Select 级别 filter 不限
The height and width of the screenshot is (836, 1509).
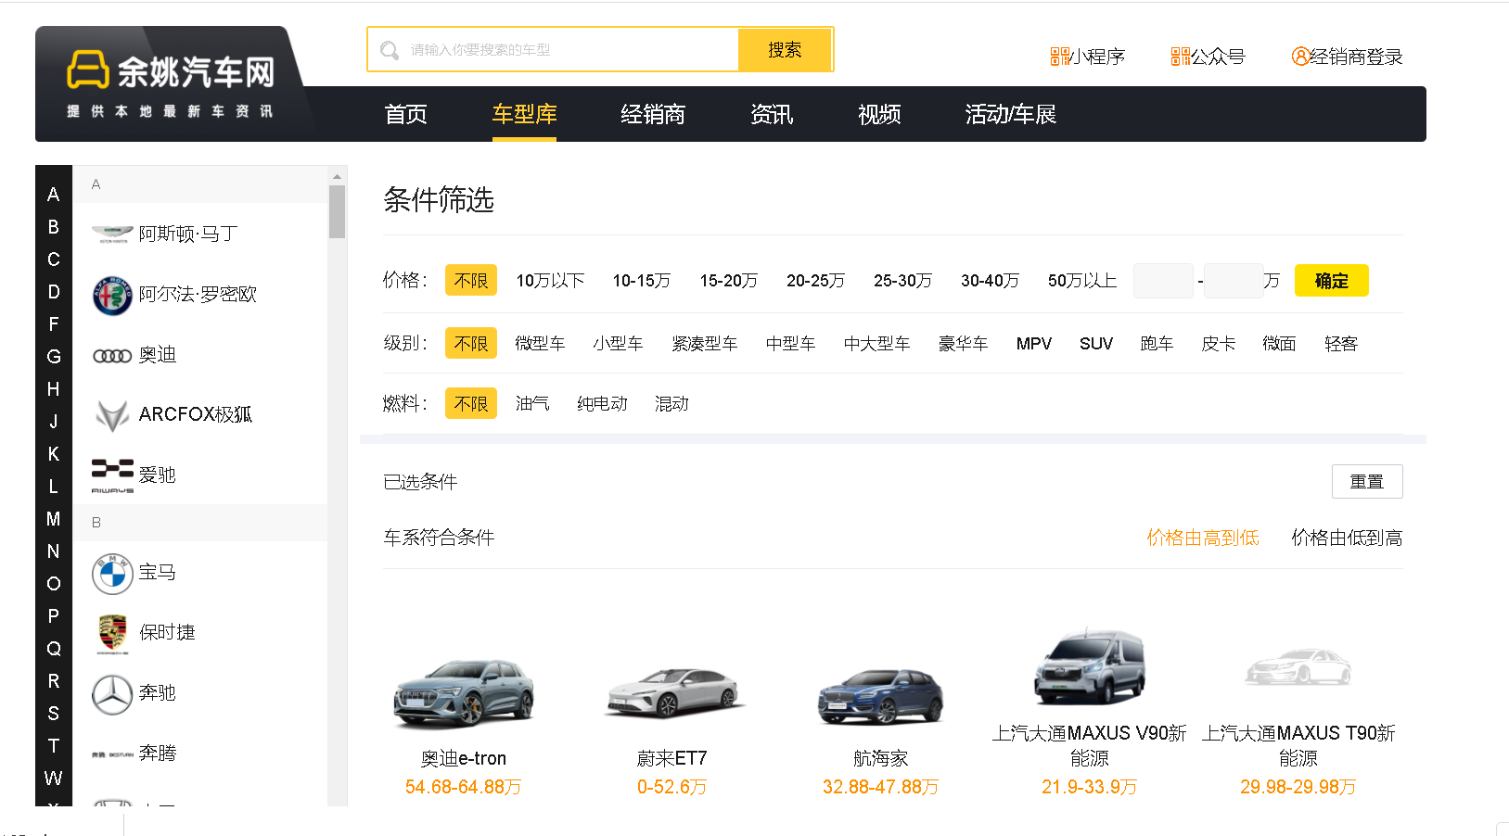coord(471,343)
